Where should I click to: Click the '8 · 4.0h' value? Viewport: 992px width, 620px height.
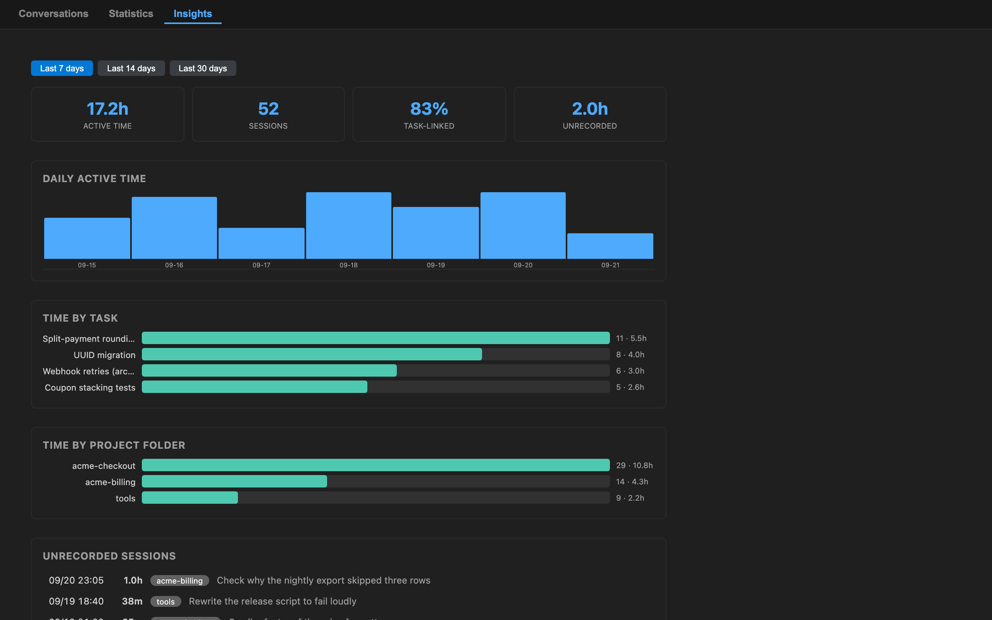[x=630, y=355]
